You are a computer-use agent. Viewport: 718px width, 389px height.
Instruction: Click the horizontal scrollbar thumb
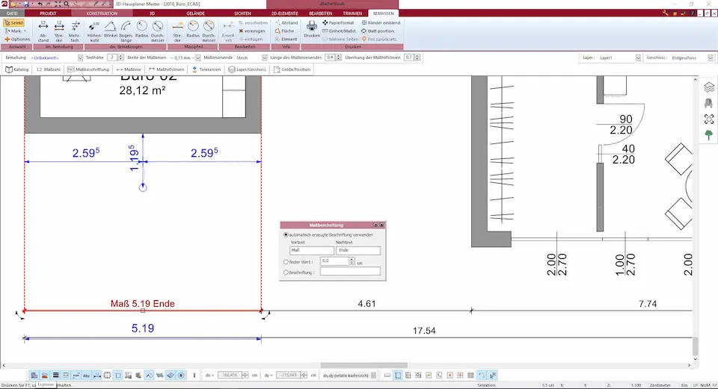[x=363, y=365]
